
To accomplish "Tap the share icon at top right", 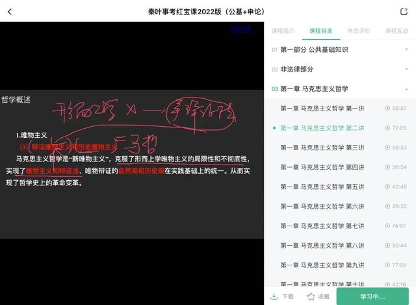I will pos(404,12).
